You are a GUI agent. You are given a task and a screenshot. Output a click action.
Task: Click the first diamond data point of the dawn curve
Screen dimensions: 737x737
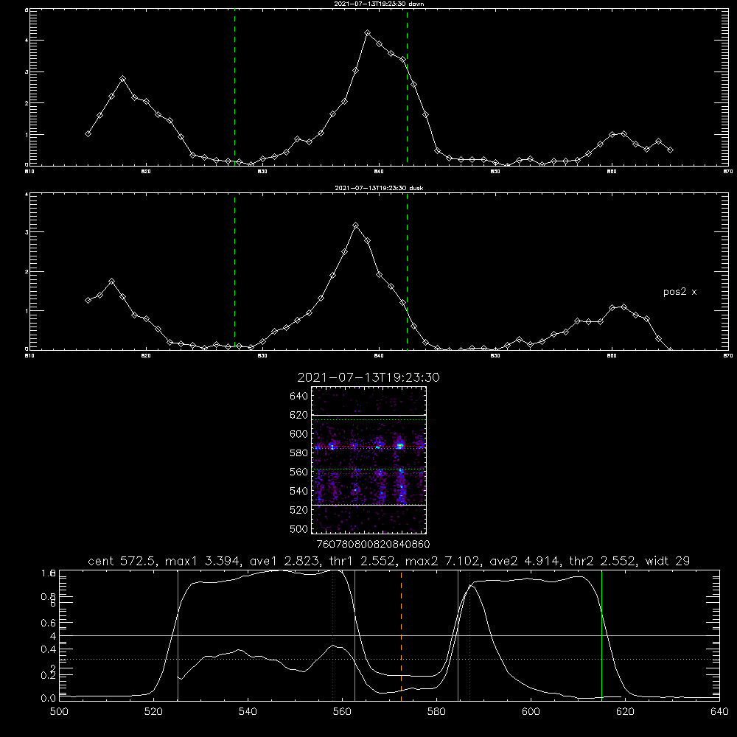(88, 134)
